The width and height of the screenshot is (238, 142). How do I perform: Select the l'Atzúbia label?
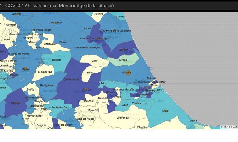click(142, 127)
